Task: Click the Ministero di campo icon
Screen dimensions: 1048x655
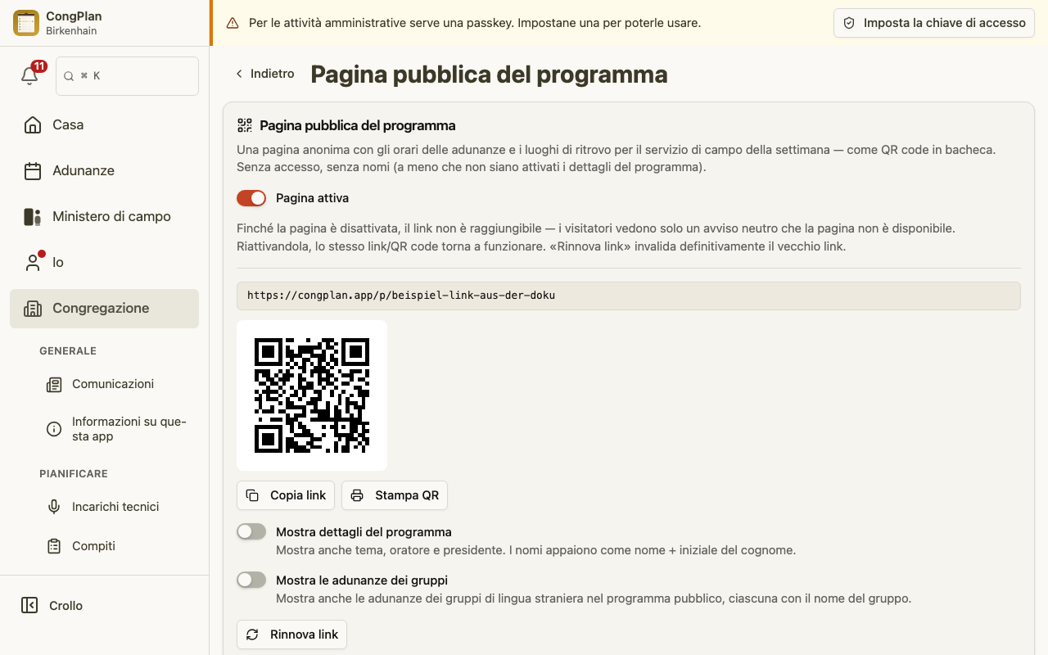Action: click(x=33, y=216)
